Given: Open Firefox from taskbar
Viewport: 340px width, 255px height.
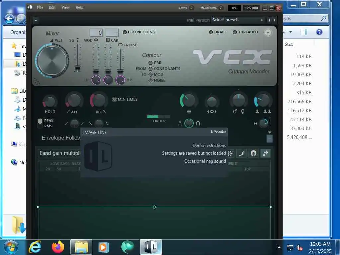Looking at the screenshot, I should click(x=58, y=247).
